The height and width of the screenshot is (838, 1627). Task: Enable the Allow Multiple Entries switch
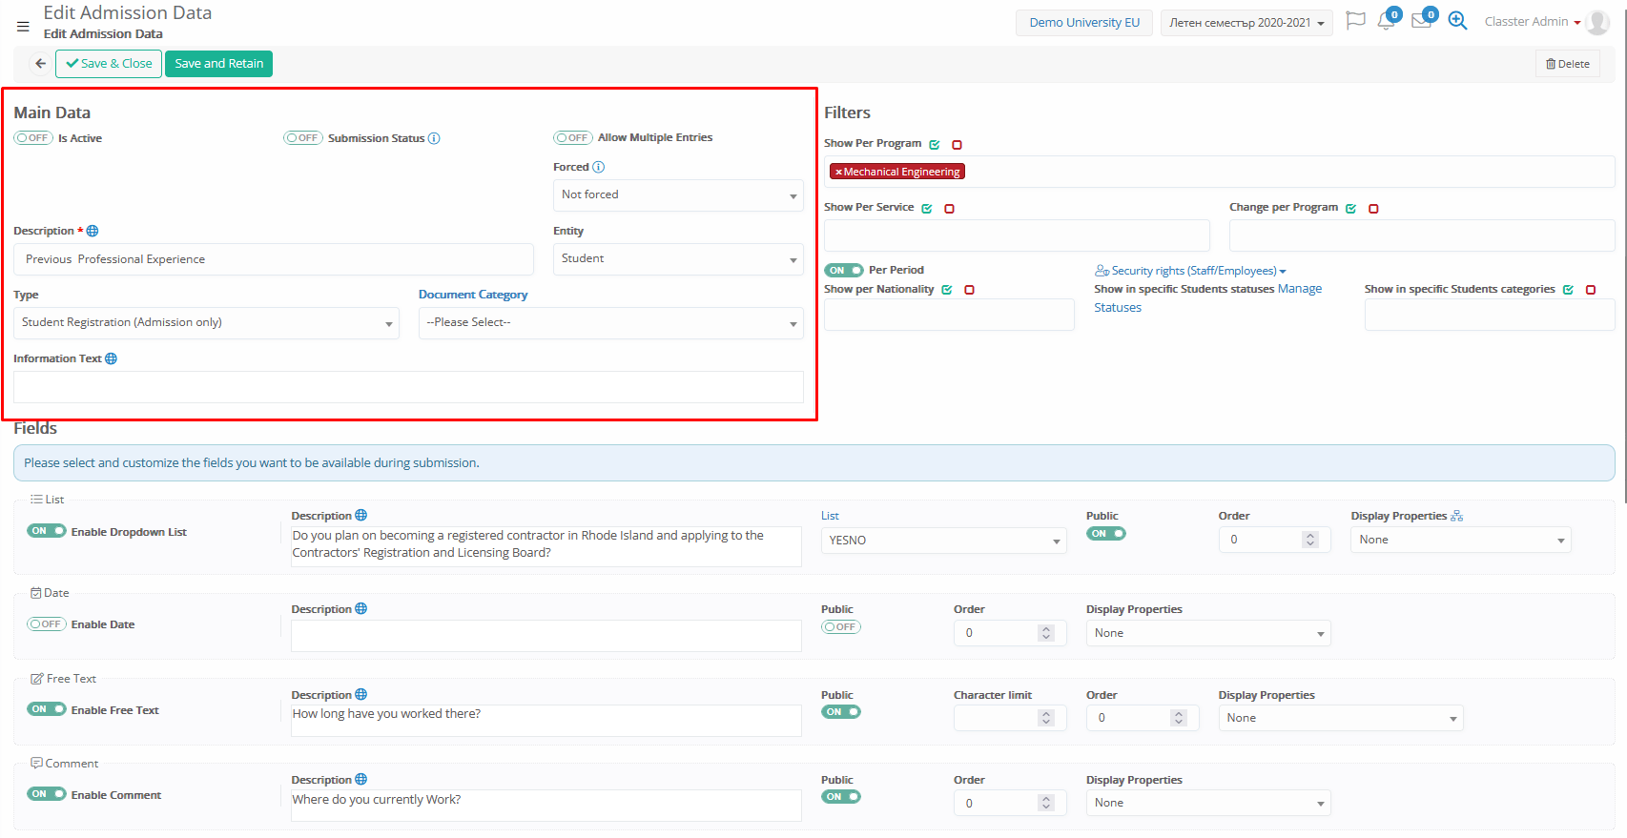[573, 138]
